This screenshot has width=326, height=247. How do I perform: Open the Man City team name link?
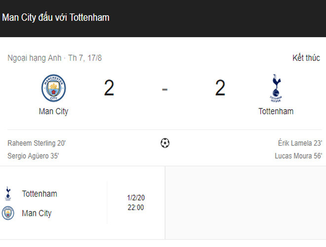pos(53,112)
